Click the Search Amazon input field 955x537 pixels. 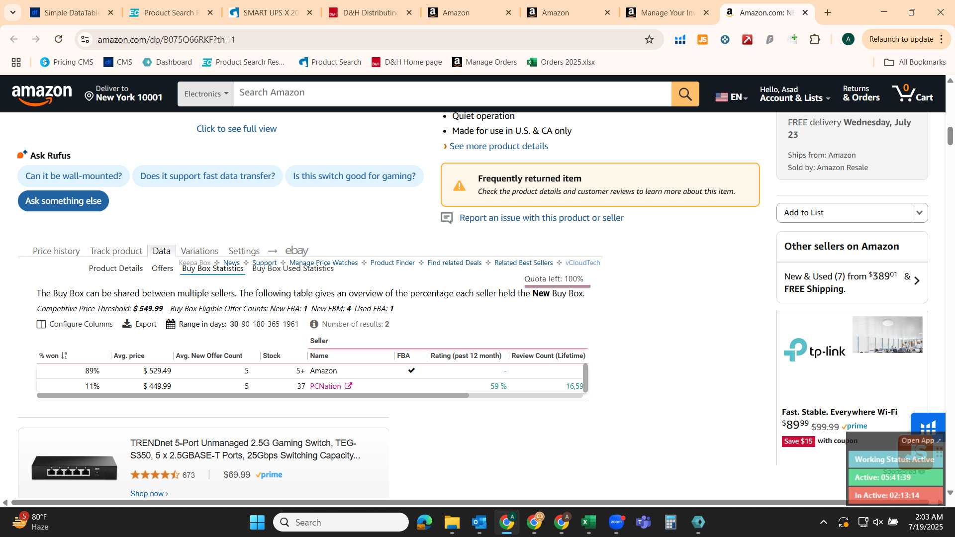pyautogui.click(x=453, y=93)
